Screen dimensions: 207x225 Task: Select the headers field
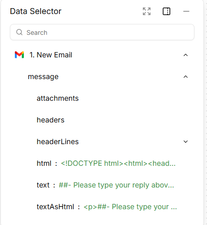coord(50,120)
